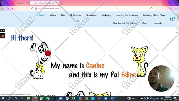Click the 79°F weather widget

point(131,98)
